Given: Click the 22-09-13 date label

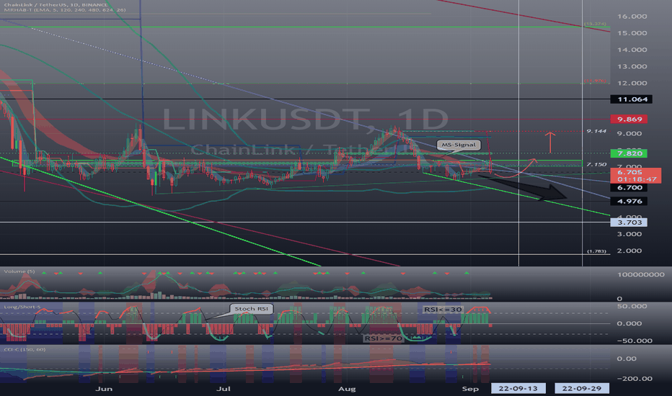Looking at the screenshot, I should 518,388.
